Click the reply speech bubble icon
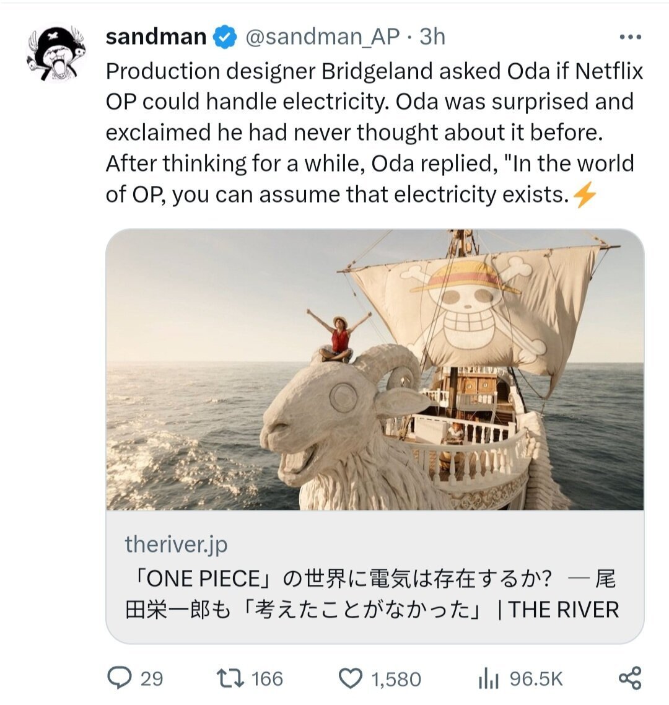 [118, 679]
